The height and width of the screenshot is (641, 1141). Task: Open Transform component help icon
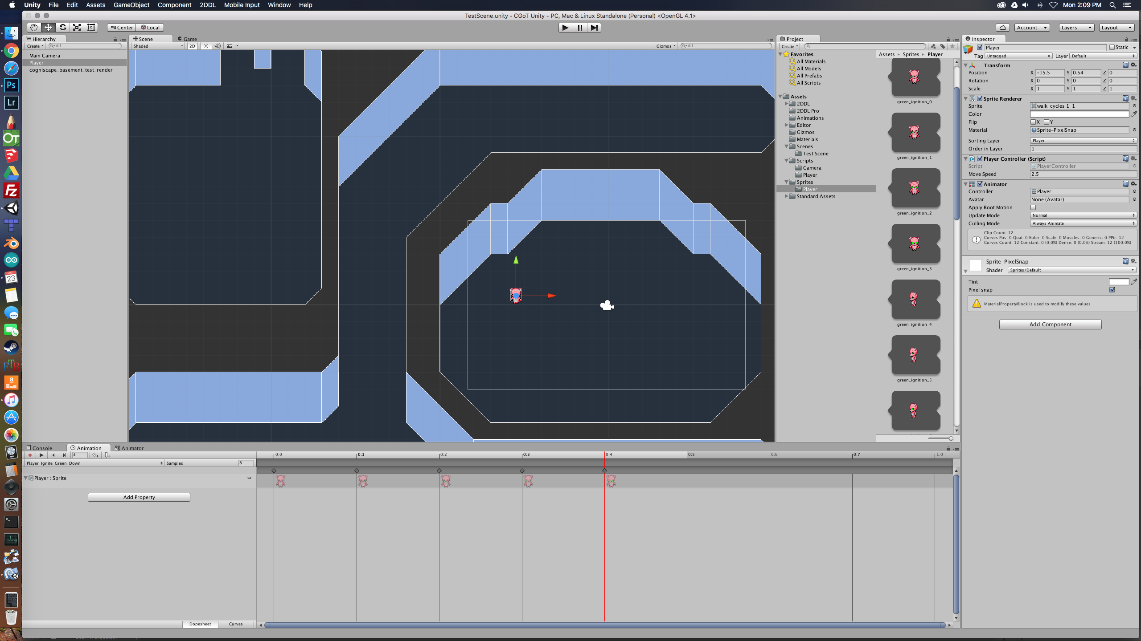(x=1125, y=65)
